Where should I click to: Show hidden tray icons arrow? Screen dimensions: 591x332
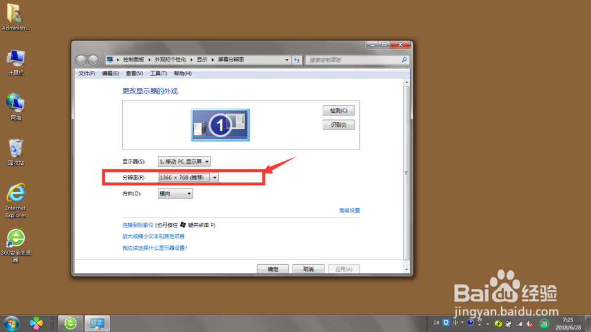click(x=488, y=324)
